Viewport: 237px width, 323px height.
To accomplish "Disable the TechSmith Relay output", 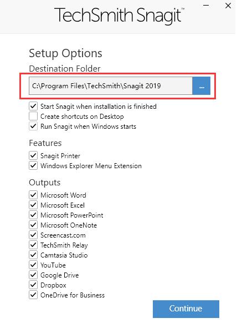I will point(33,245).
